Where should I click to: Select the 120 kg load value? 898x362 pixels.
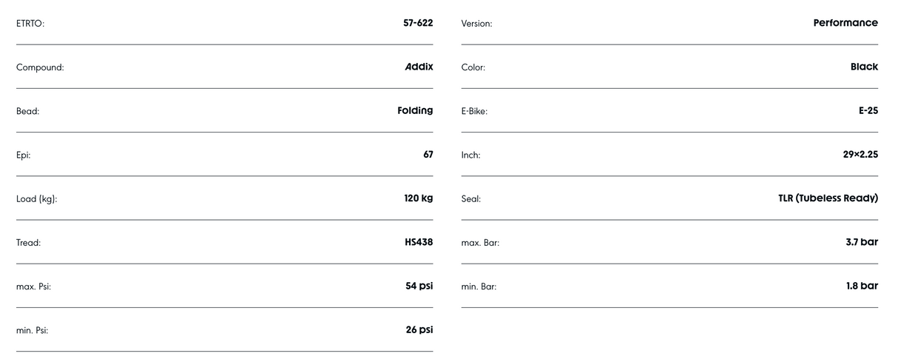[x=419, y=198]
